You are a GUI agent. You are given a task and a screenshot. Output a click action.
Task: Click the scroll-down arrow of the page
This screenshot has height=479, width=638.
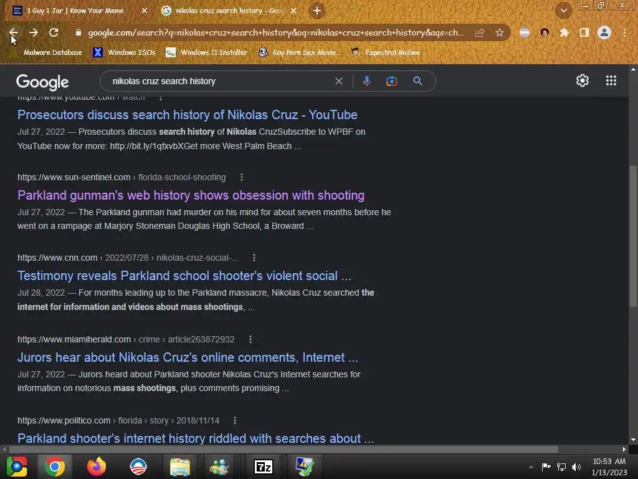633,440
